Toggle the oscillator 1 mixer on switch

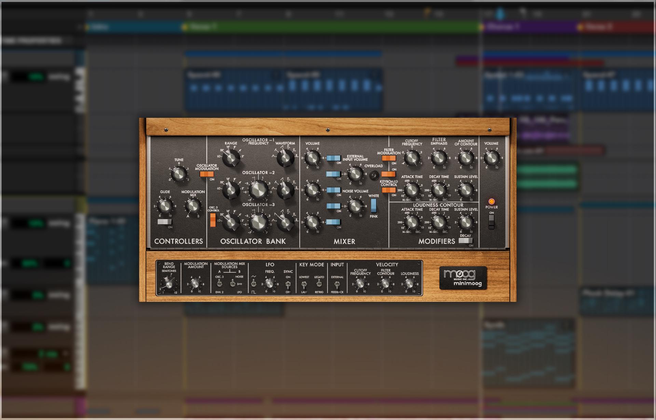coord(333,158)
